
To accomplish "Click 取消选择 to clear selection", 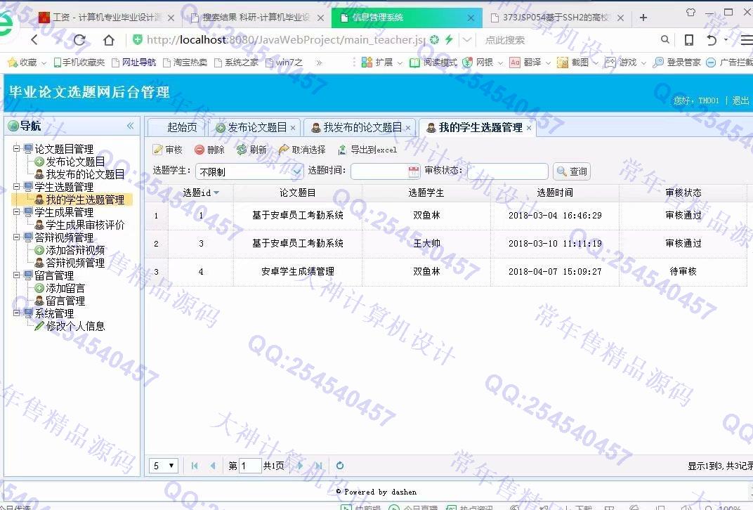I will (302, 150).
